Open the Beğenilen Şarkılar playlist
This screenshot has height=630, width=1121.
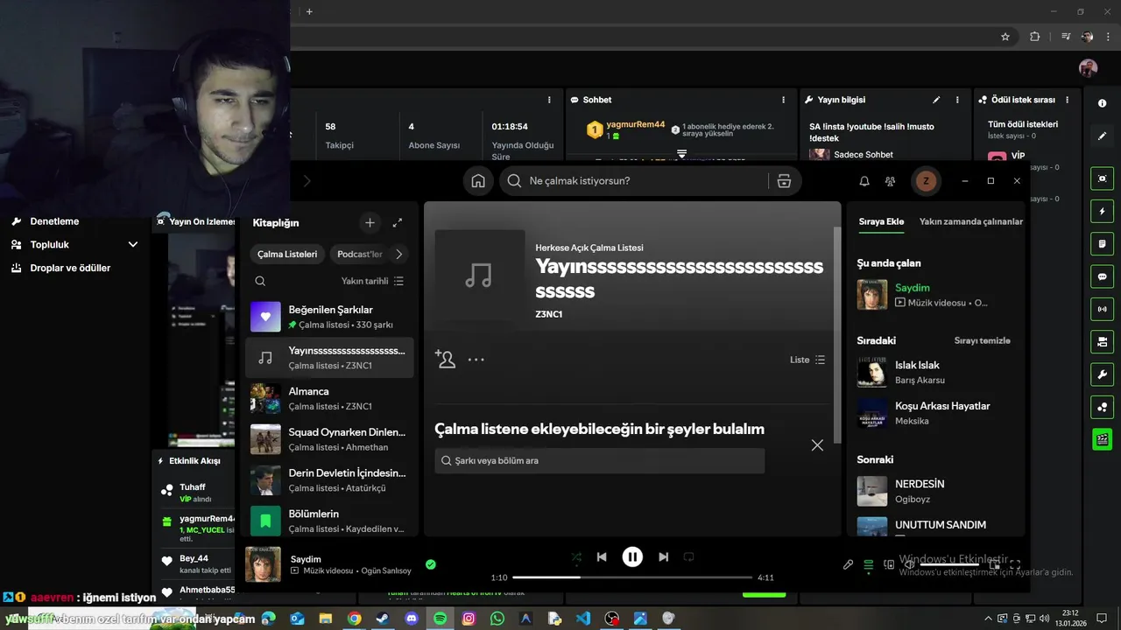(x=328, y=317)
